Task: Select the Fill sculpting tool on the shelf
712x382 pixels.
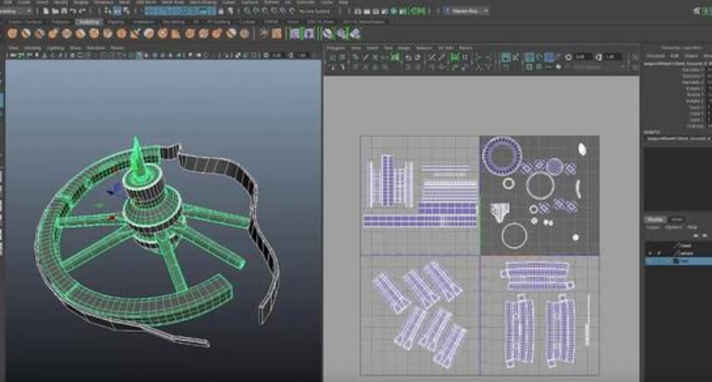Action: tap(176, 33)
